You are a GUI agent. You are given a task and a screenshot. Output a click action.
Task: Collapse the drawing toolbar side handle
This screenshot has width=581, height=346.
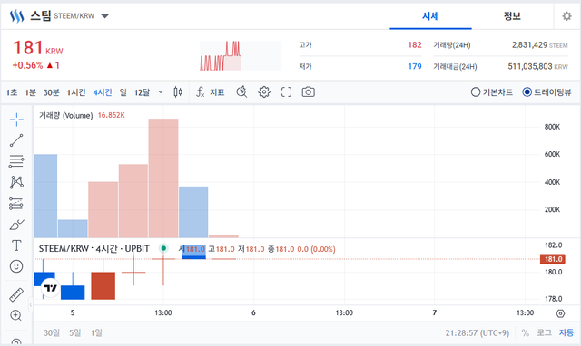pyautogui.click(x=31, y=304)
